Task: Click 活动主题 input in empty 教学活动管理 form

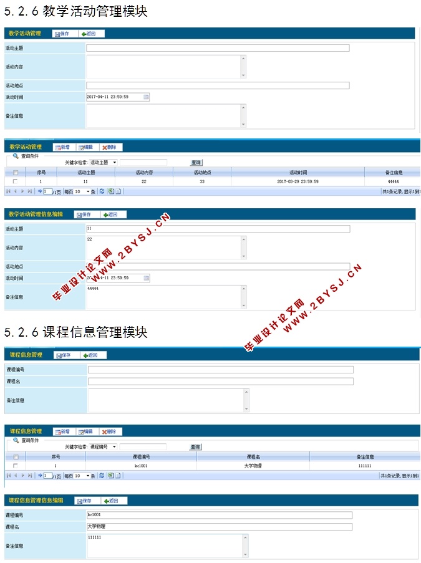Action: point(218,48)
